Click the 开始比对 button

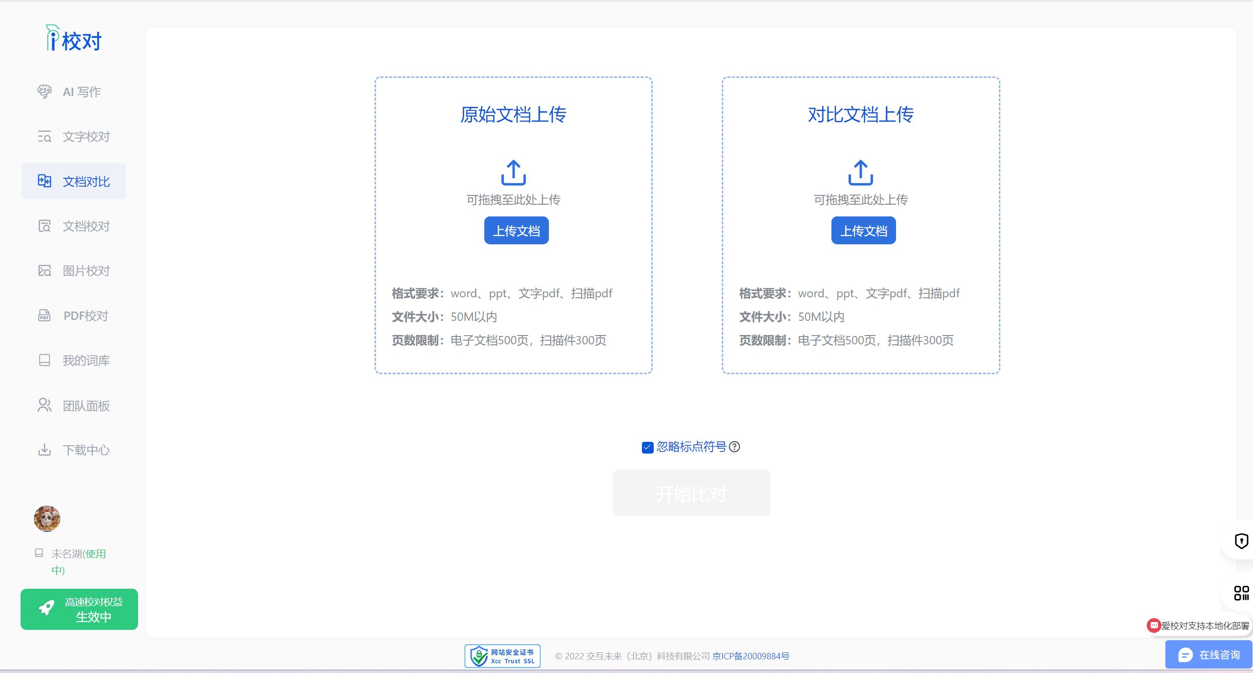691,493
